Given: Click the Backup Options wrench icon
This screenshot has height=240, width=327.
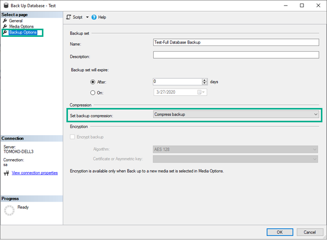Looking at the screenshot, I should click(x=5, y=32).
